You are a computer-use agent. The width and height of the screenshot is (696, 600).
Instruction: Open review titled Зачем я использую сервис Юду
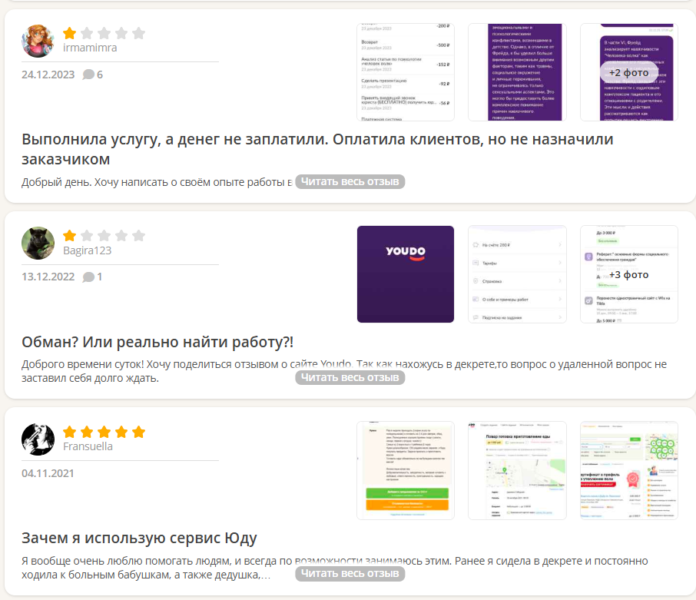pos(139,538)
